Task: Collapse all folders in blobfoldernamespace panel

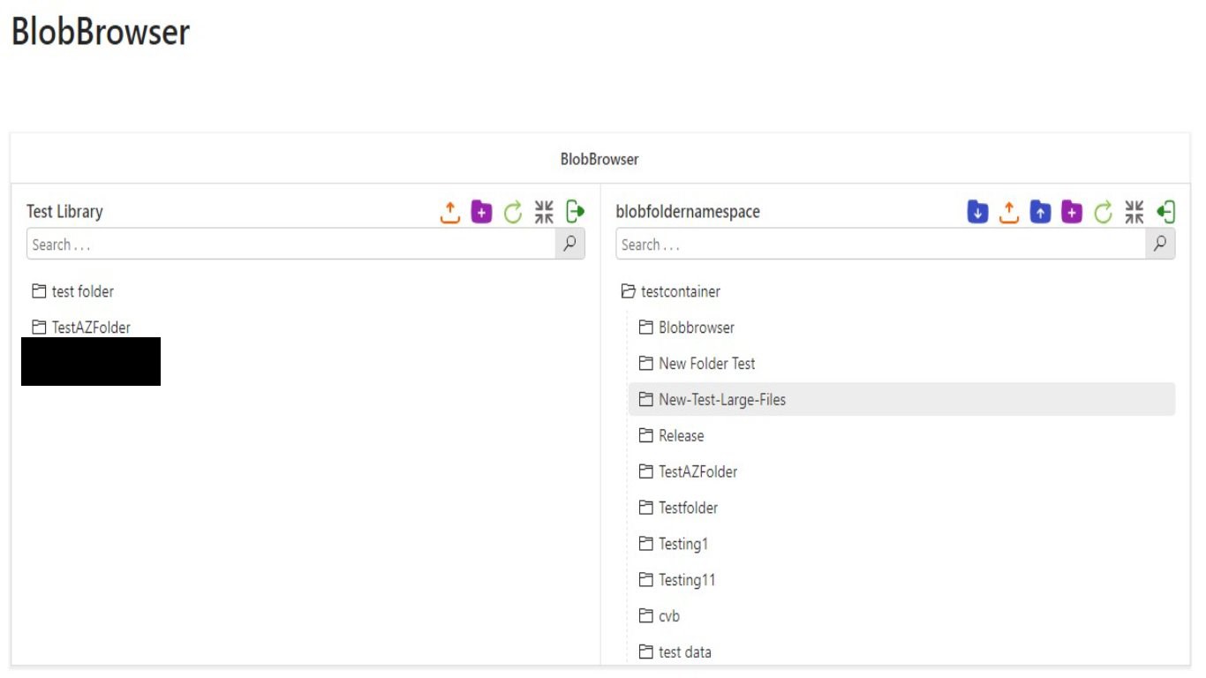Action: [x=1134, y=212]
